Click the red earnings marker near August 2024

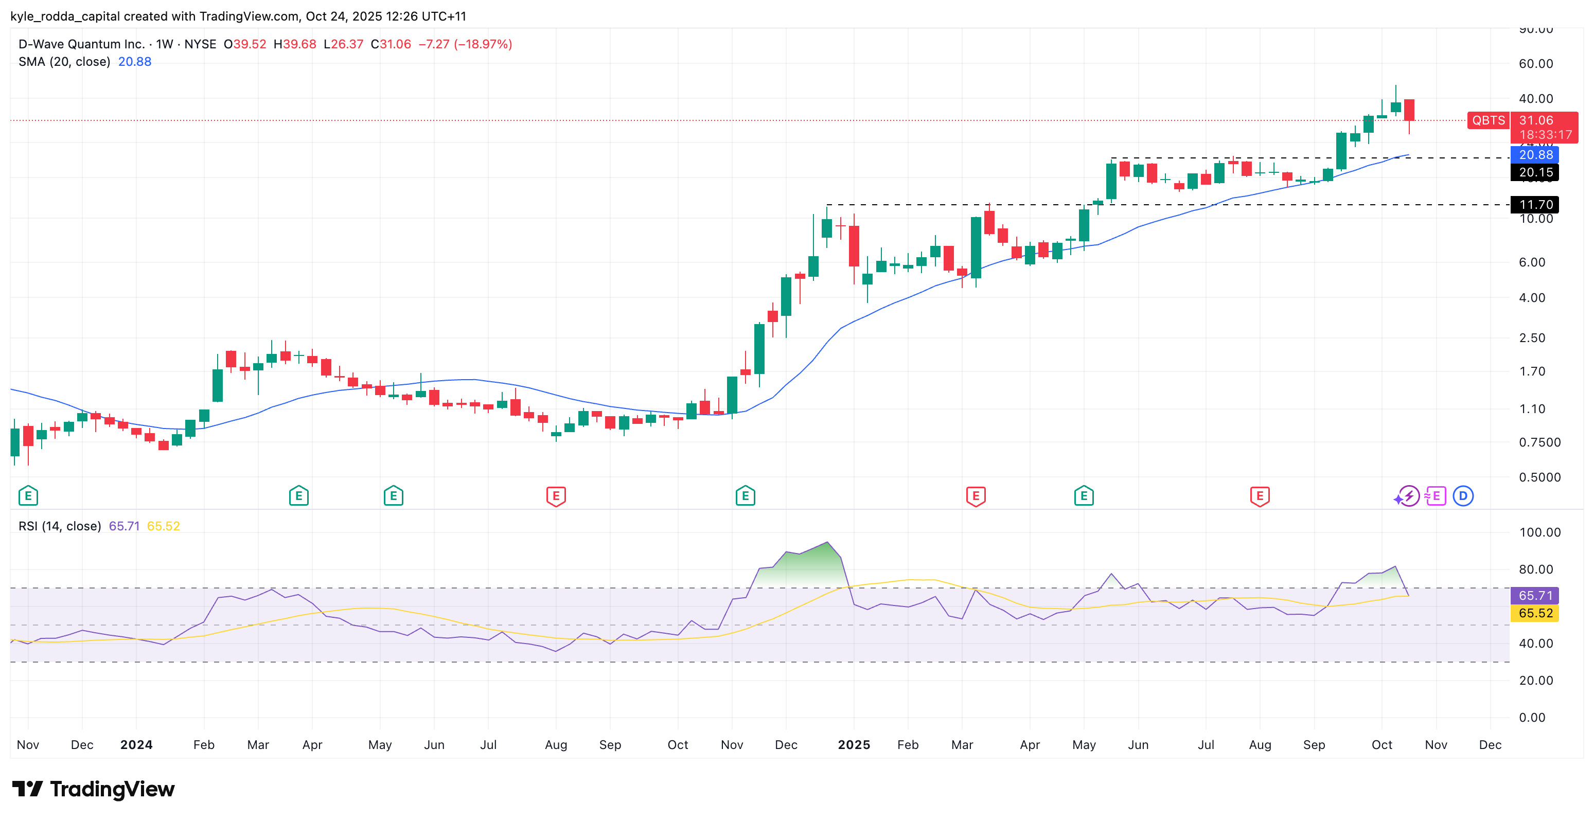tap(556, 496)
